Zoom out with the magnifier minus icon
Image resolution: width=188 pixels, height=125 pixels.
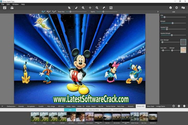pos(97,8)
